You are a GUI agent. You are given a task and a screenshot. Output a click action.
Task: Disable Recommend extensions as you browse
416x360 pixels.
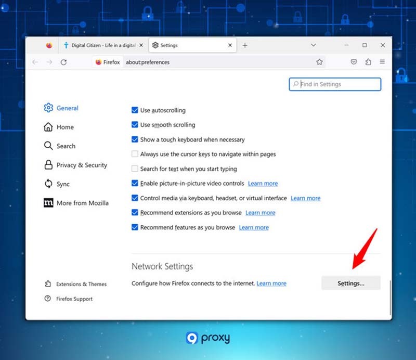135,213
